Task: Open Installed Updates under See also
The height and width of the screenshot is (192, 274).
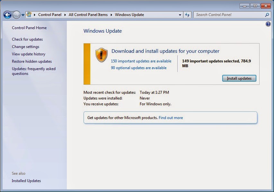Action: tap(26, 181)
